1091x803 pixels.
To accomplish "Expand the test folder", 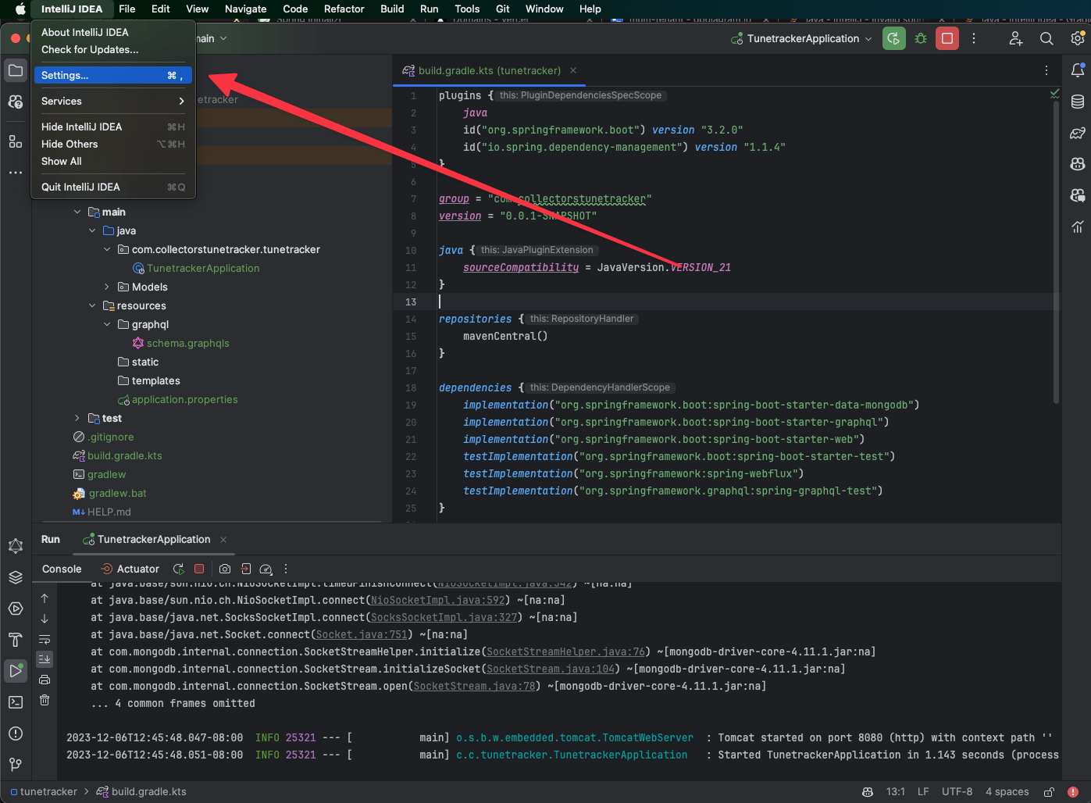I will (x=77, y=418).
